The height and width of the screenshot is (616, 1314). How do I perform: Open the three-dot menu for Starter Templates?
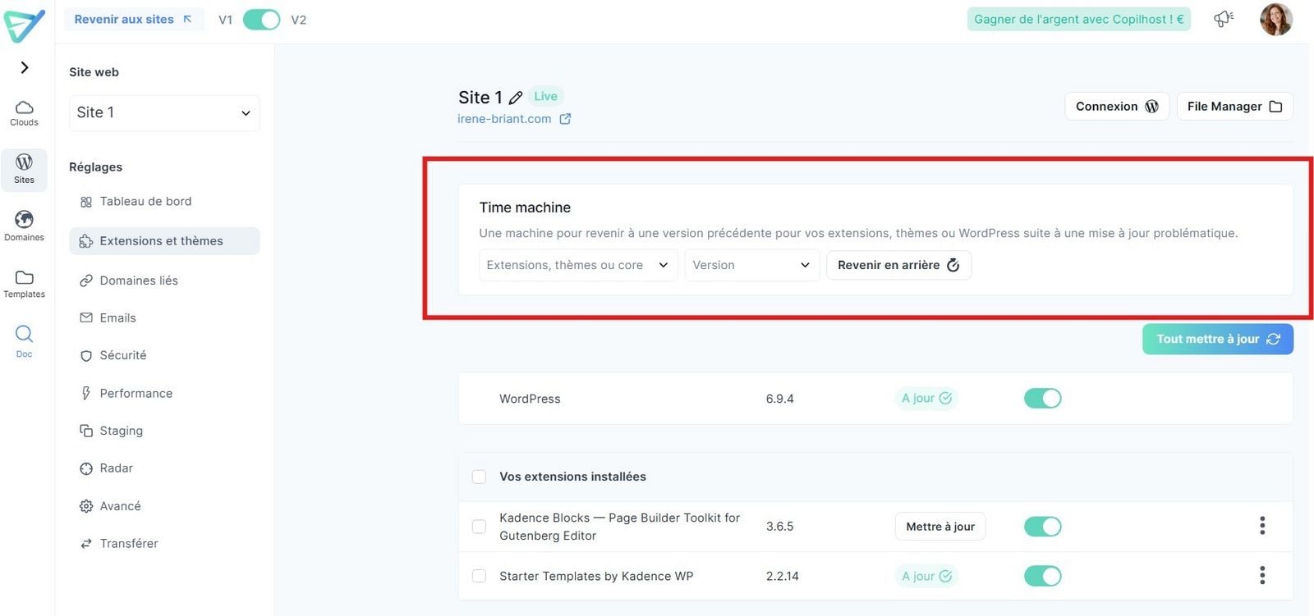click(x=1262, y=576)
